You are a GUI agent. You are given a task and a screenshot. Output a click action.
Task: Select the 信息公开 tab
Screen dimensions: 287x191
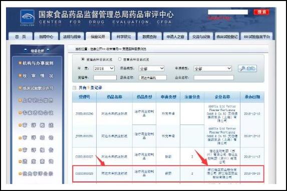pos(98,36)
